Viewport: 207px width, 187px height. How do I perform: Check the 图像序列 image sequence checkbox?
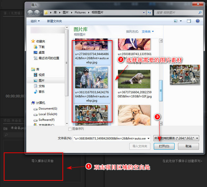pos(70,129)
